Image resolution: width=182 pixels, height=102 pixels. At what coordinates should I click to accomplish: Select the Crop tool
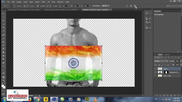[3, 27]
